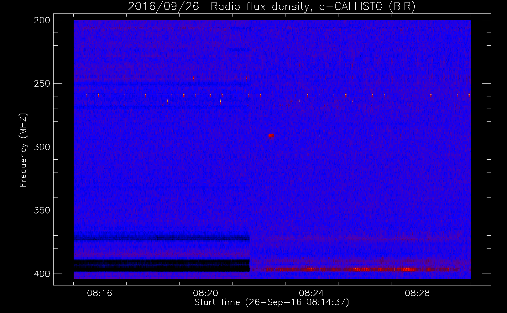Click the red burst spot near 290 MHz
507x313 pixels.
coord(271,136)
